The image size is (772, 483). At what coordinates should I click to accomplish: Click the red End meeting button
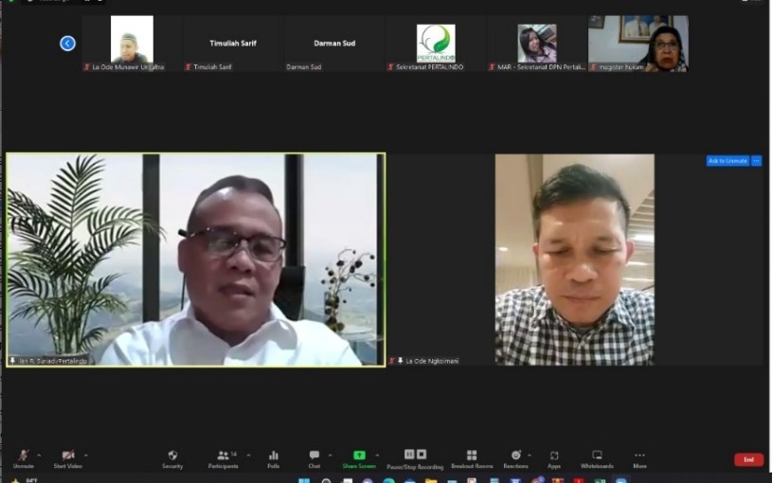[748, 459]
